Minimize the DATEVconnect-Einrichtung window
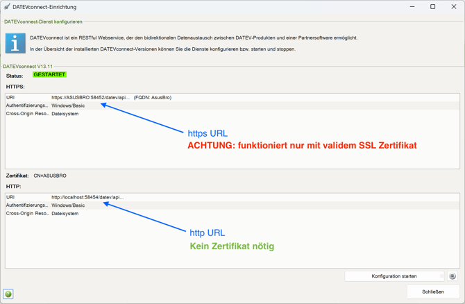The width and height of the screenshot is (465, 304). point(412,7)
